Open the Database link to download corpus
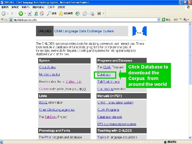The height and width of the screenshot is (144, 192). point(104,74)
